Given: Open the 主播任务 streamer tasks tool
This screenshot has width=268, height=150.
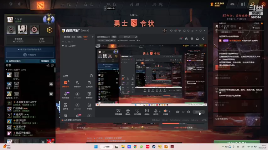Looking at the screenshot, I should pyautogui.click(x=89, y=84).
